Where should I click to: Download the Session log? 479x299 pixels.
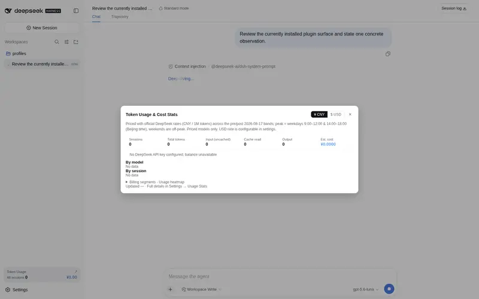(454, 8)
